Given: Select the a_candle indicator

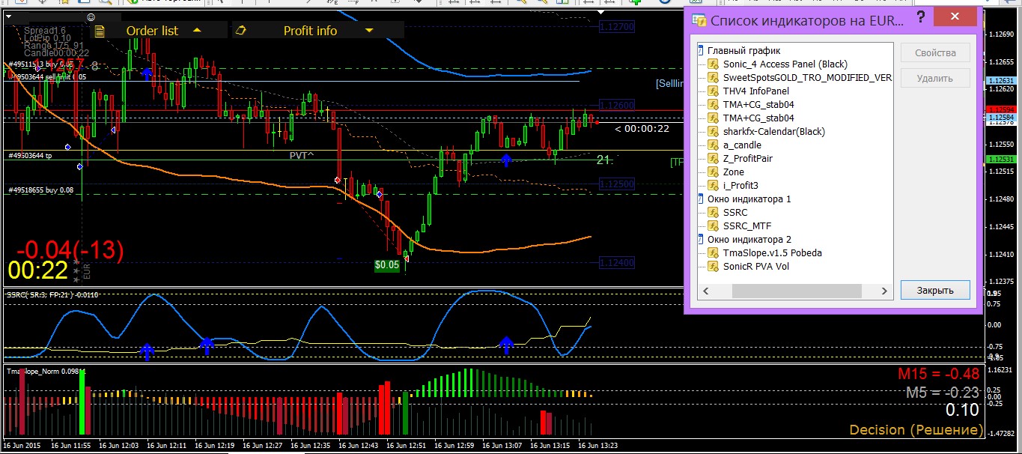Looking at the screenshot, I should coord(742,145).
